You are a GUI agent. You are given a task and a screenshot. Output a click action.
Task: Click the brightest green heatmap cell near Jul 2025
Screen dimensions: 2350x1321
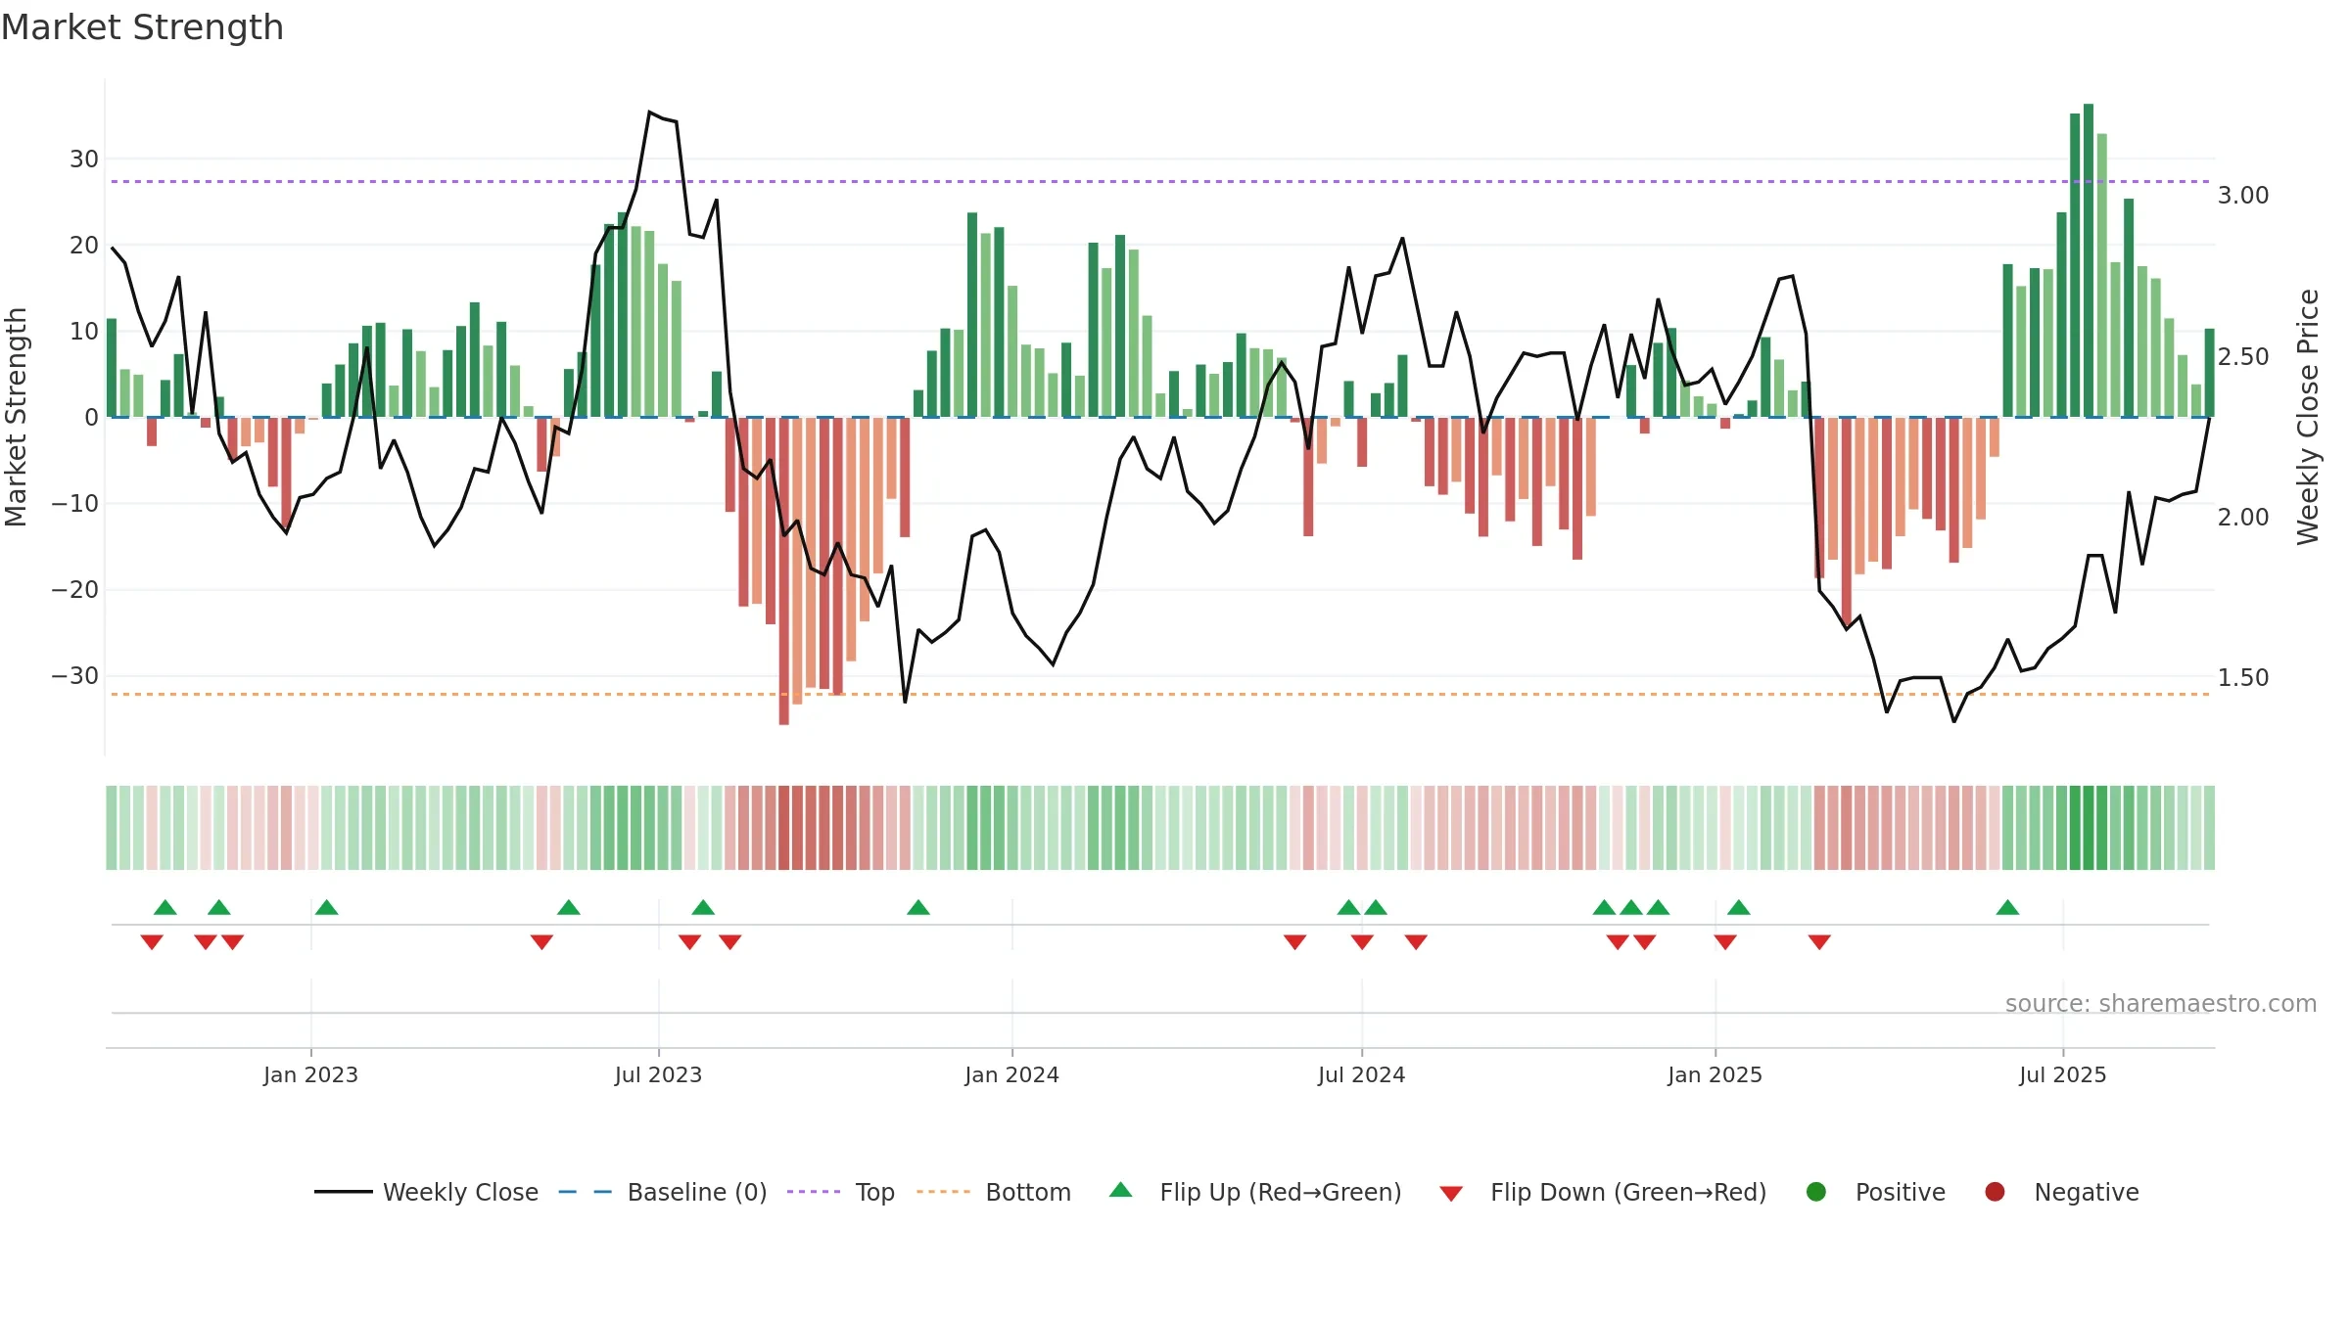click(x=2089, y=828)
